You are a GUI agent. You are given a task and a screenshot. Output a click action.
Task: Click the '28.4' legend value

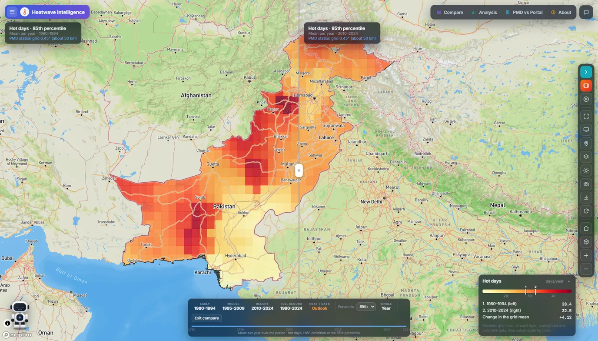pyautogui.click(x=567, y=304)
